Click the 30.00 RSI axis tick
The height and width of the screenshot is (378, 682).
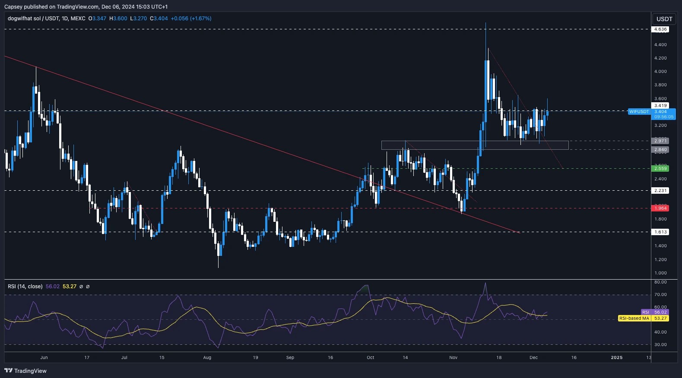click(660, 345)
